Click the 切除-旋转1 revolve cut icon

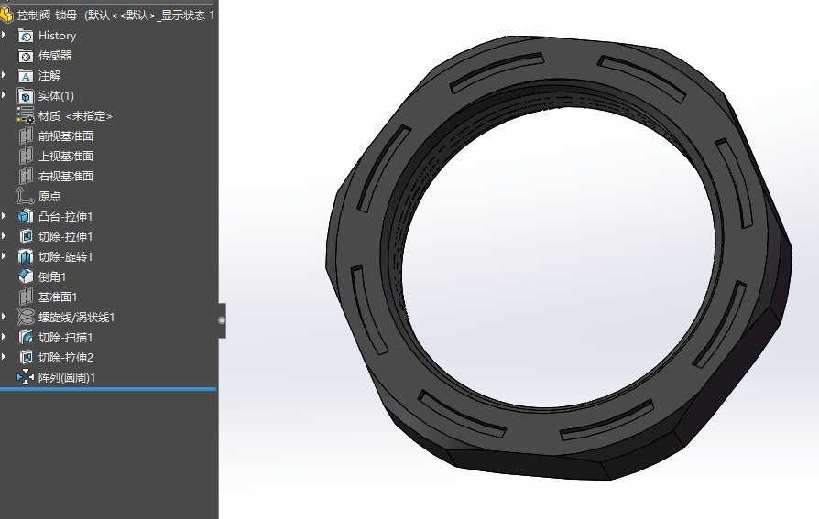click(x=25, y=257)
